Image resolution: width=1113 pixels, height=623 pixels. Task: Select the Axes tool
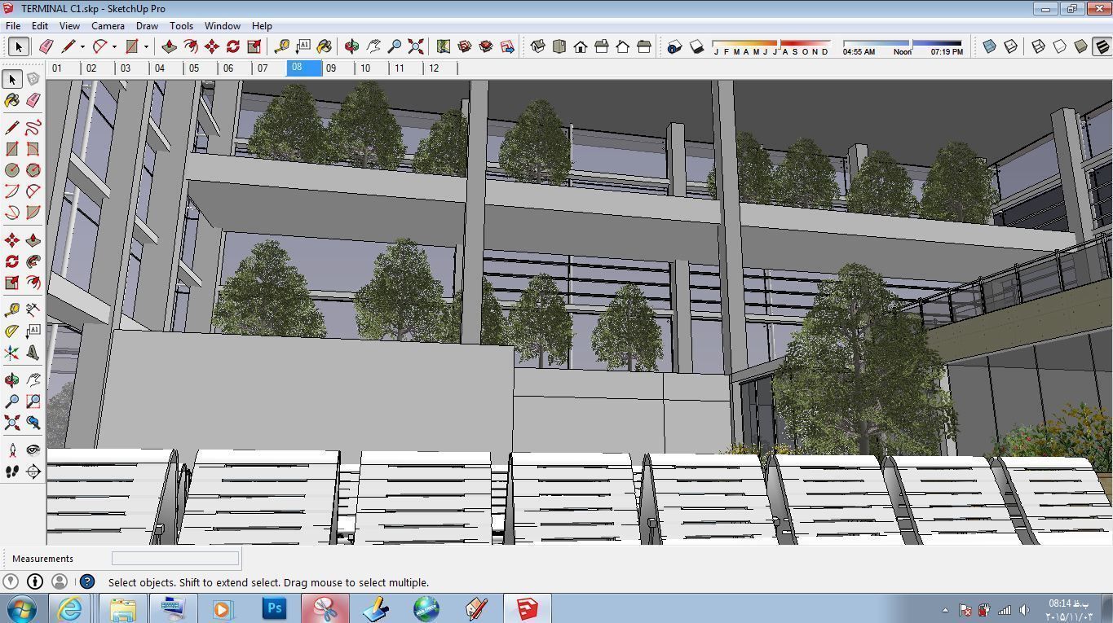pyautogui.click(x=12, y=353)
